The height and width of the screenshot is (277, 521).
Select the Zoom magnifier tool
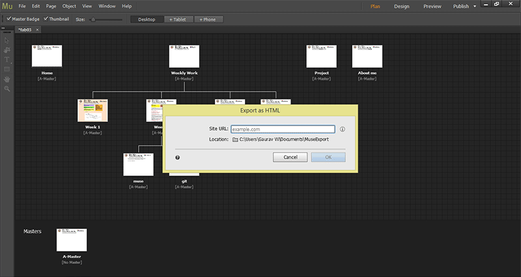pyautogui.click(x=7, y=88)
